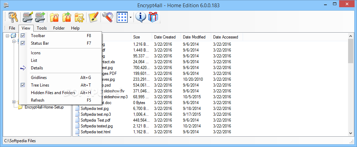357x147 pixels.
Task: Select the file named Softpedia text.html
Action: [96, 132]
